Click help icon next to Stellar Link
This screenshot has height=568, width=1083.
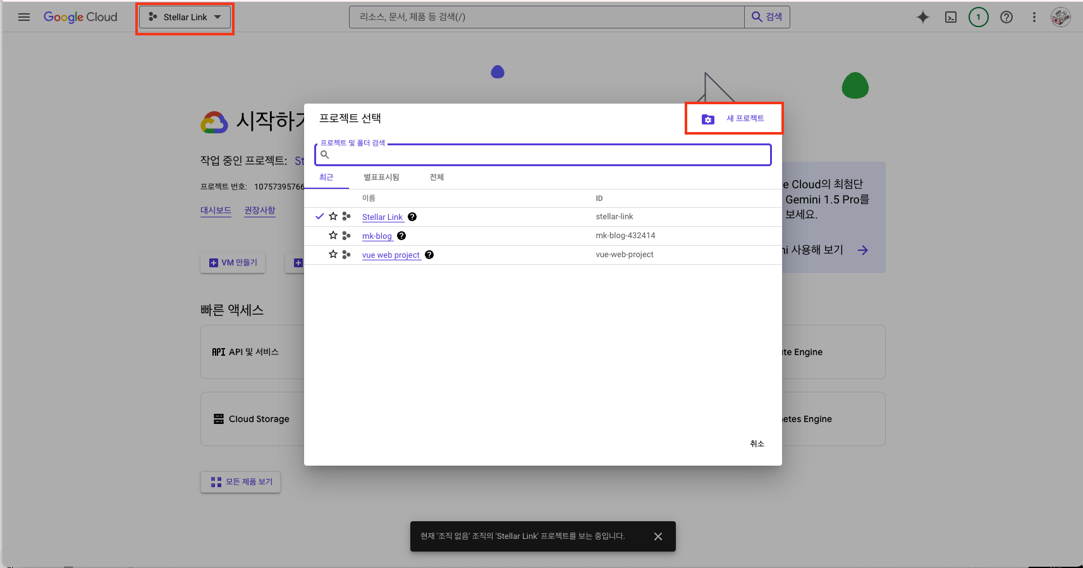point(412,217)
